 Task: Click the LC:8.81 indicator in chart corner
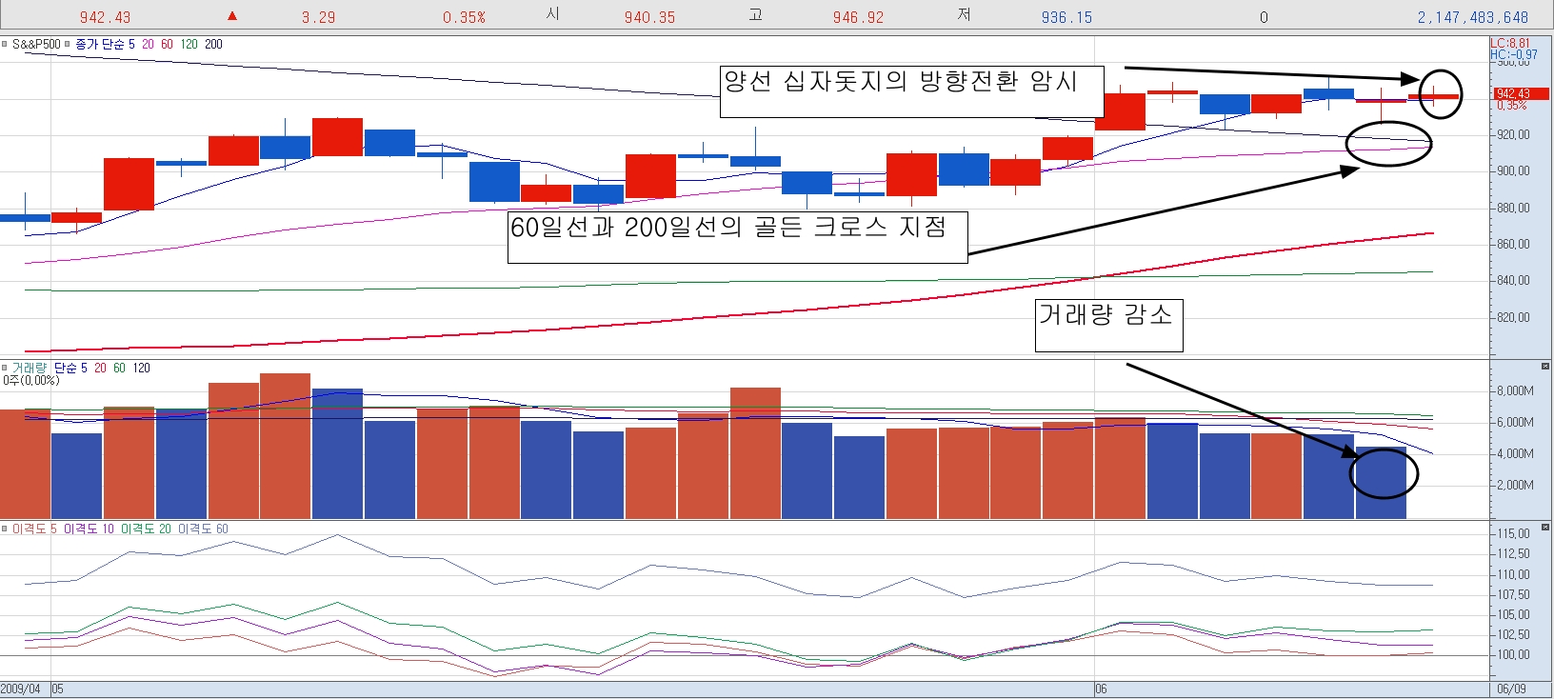coord(1510,43)
